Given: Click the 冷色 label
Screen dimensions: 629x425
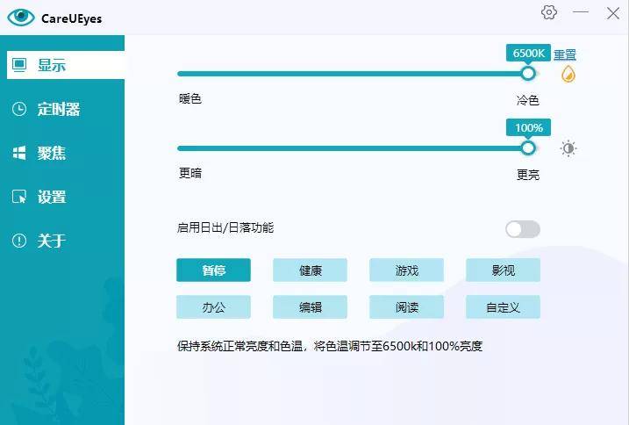Looking at the screenshot, I should [528, 100].
